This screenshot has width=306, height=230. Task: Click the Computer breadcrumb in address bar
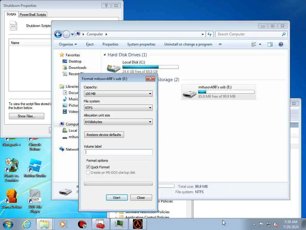95,34
